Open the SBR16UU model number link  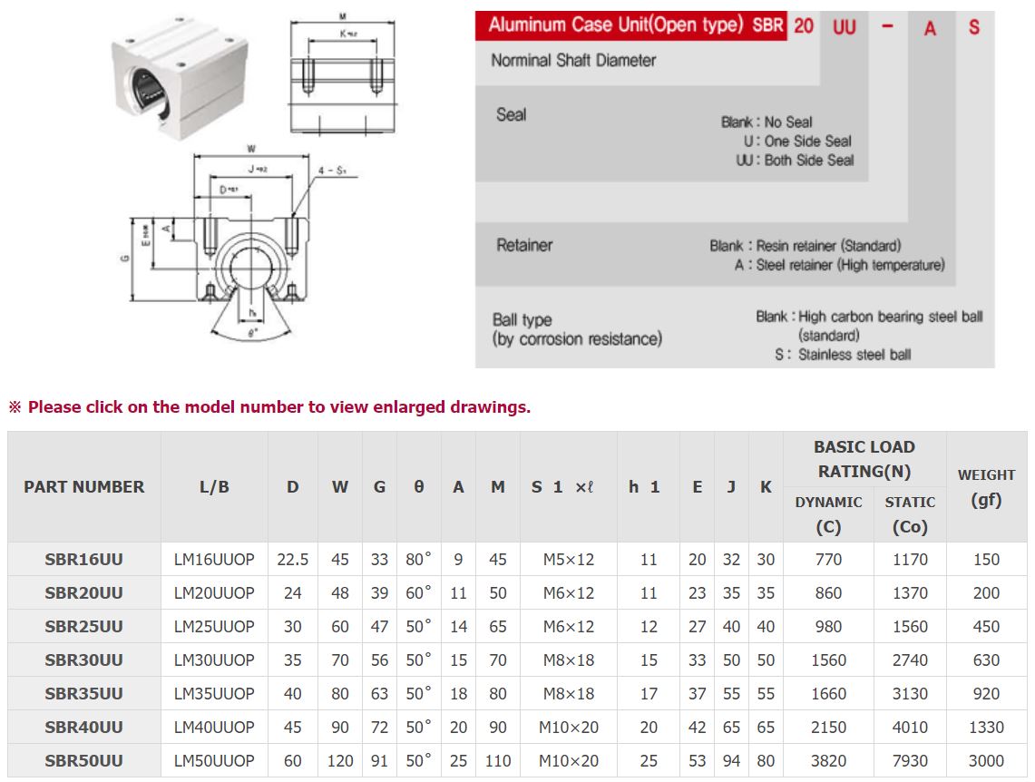pos(83,560)
